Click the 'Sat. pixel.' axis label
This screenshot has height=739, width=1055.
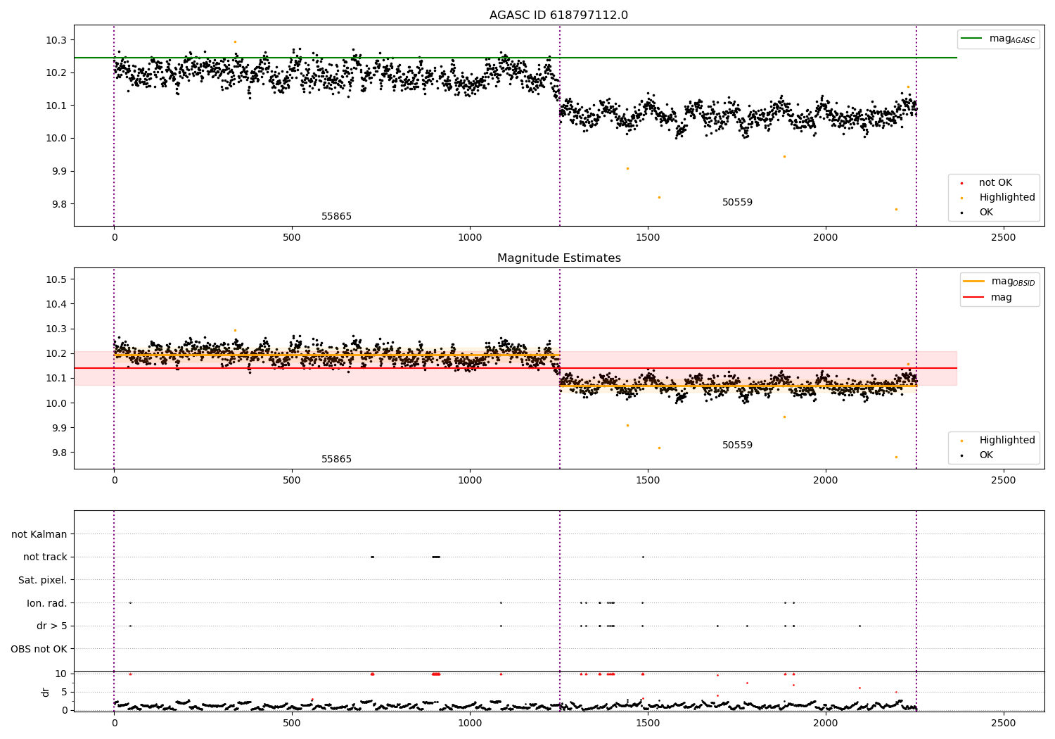point(43,580)
